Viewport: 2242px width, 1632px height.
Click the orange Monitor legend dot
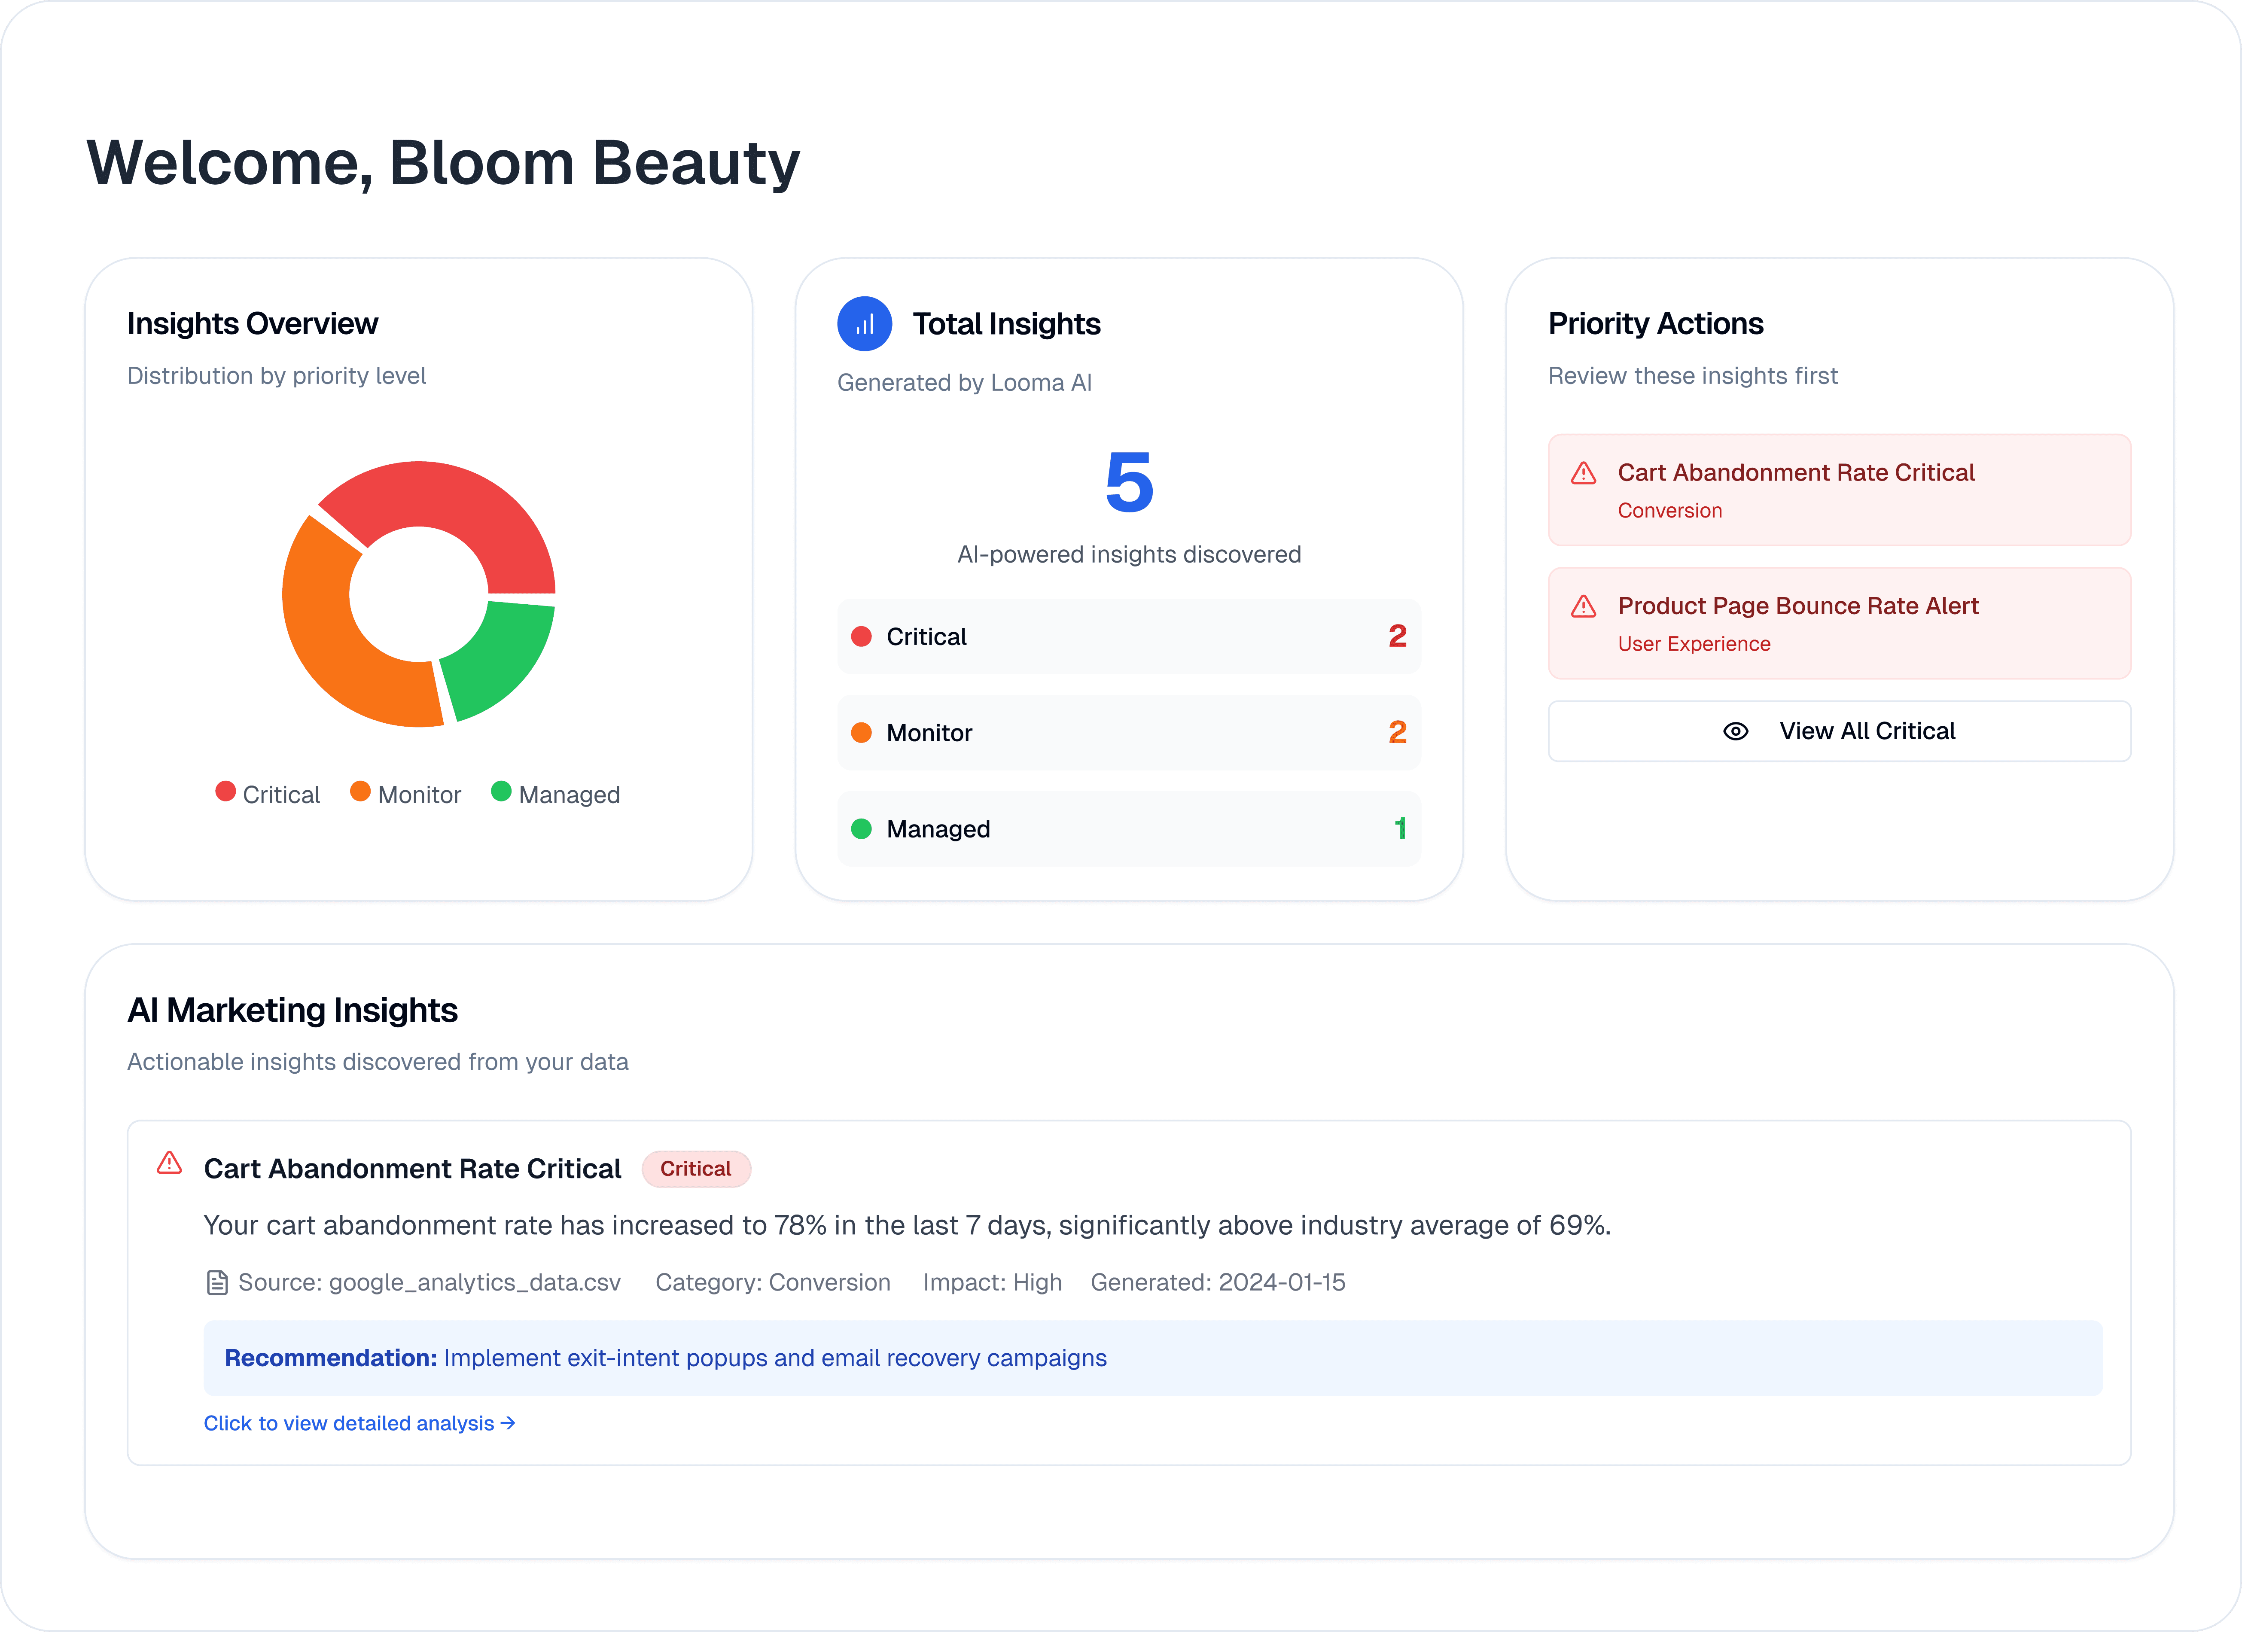[361, 792]
